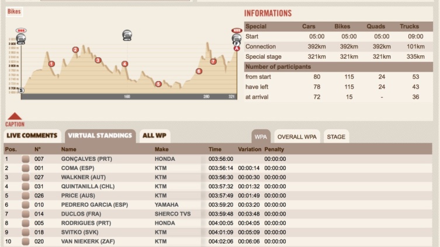Click rider icon for Price (AUS)
The height and width of the screenshot is (247, 440).
[x=26, y=196]
